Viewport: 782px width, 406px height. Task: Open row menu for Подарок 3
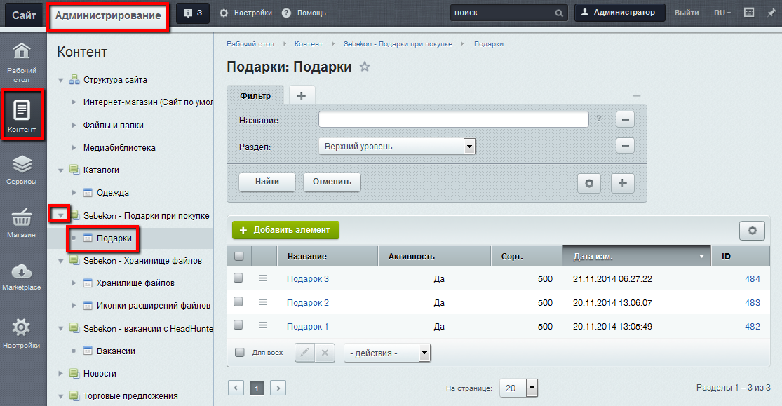click(x=263, y=278)
